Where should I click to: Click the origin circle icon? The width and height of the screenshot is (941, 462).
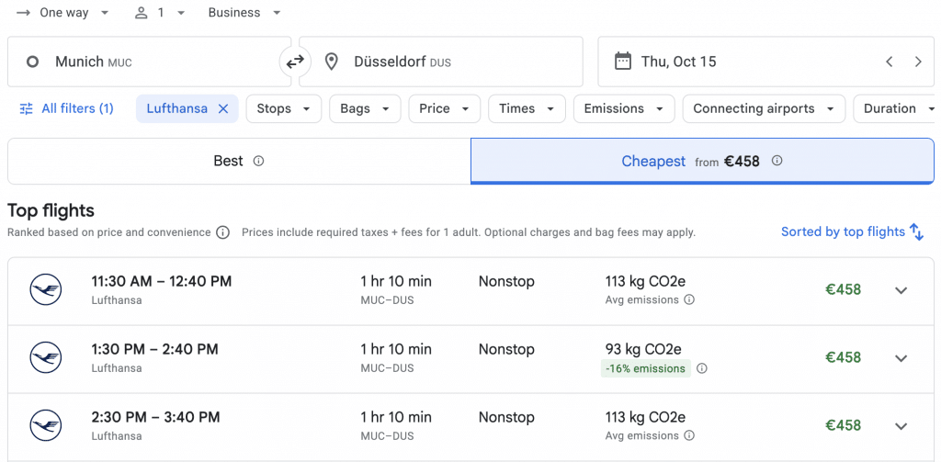32,62
